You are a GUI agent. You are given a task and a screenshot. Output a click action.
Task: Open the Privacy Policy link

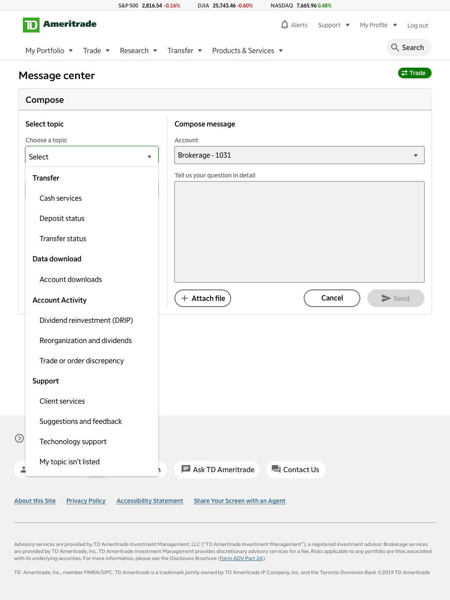[86, 501]
